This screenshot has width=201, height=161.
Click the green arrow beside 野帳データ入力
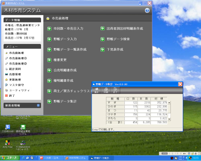tap(49, 39)
